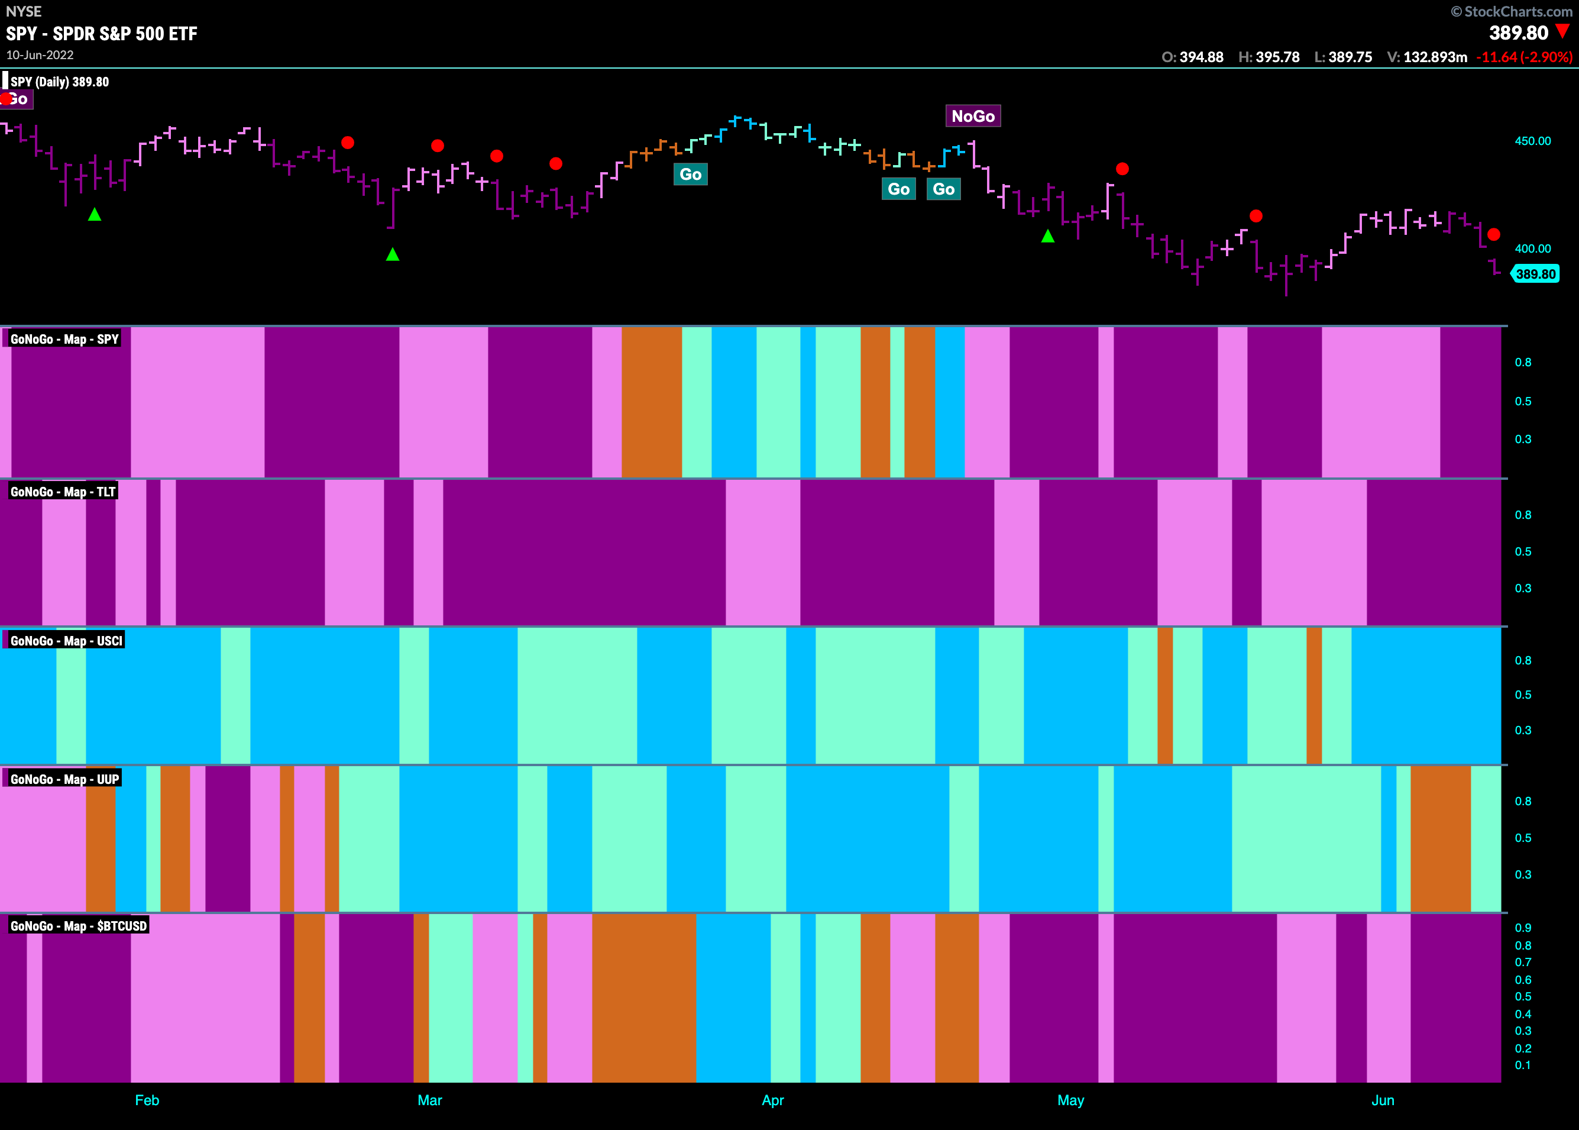
Task: Click the Apr label on time axis
Action: point(772,1100)
